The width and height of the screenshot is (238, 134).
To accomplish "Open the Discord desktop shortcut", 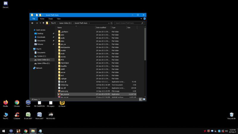I will tap(5, 5).
